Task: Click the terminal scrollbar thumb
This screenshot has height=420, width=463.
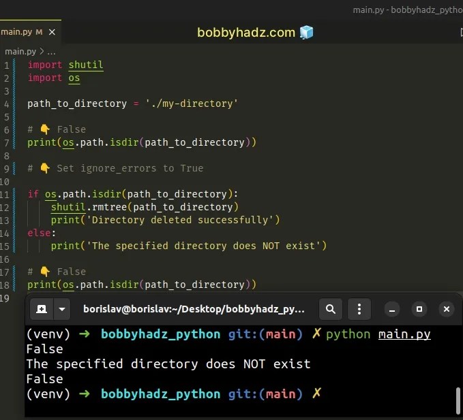Action: pyautogui.click(x=458, y=401)
